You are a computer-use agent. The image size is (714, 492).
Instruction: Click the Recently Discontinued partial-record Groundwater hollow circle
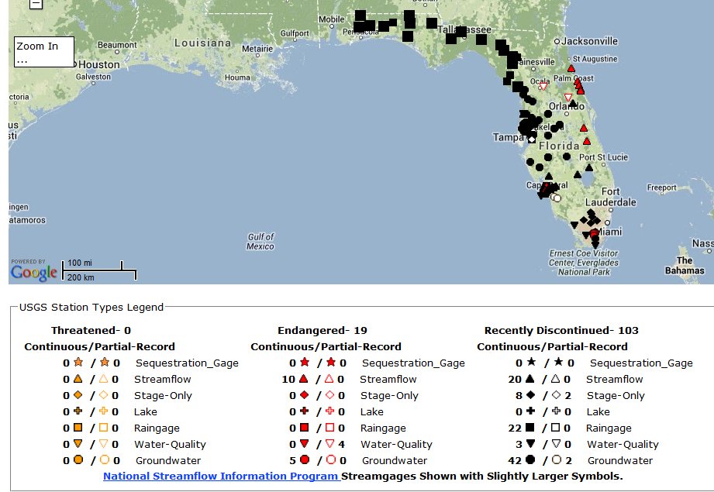pos(557,459)
